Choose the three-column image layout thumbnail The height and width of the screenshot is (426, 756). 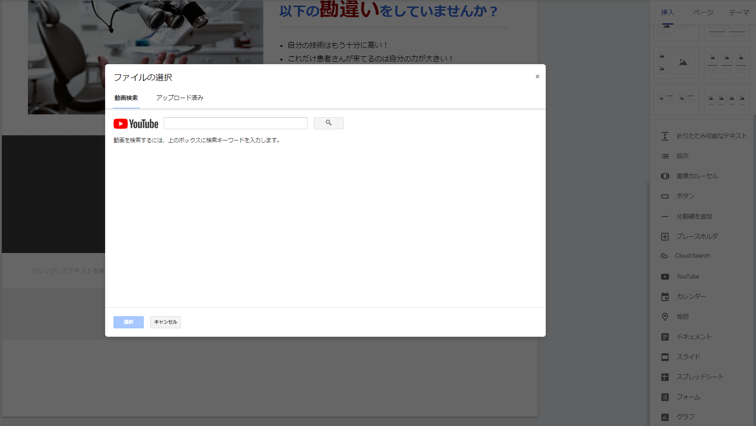(727, 62)
